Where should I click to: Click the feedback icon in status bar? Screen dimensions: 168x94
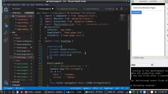(122, 88)
